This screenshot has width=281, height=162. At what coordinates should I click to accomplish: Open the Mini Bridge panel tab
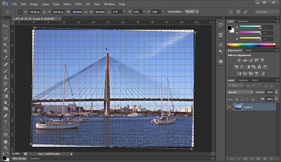tap(19, 159)
